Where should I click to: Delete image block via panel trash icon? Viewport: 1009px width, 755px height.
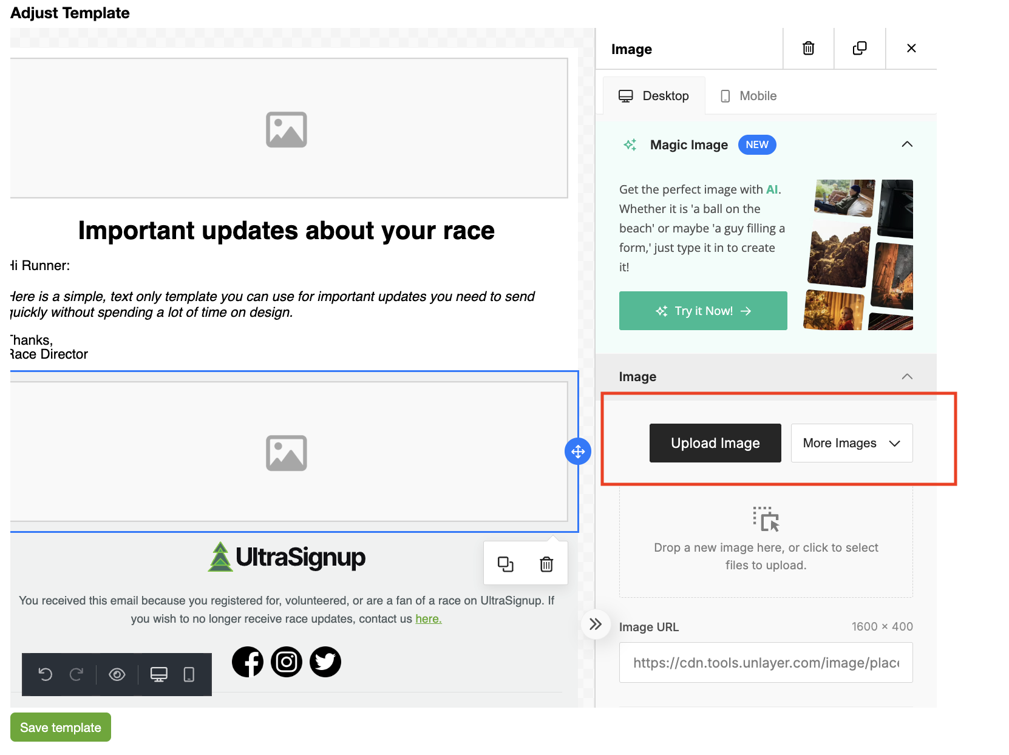coord(808,49)
